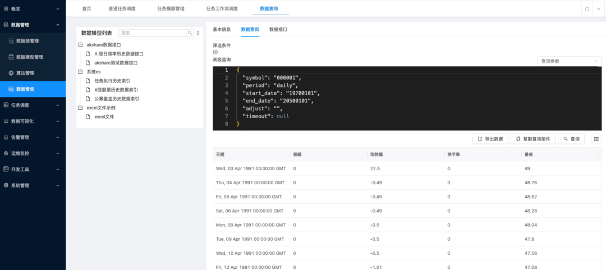This screenshot has height=270, width=606.
Task: Collapse the 系统es tree node
Action: pyautogui.click(x=80, y=72)
